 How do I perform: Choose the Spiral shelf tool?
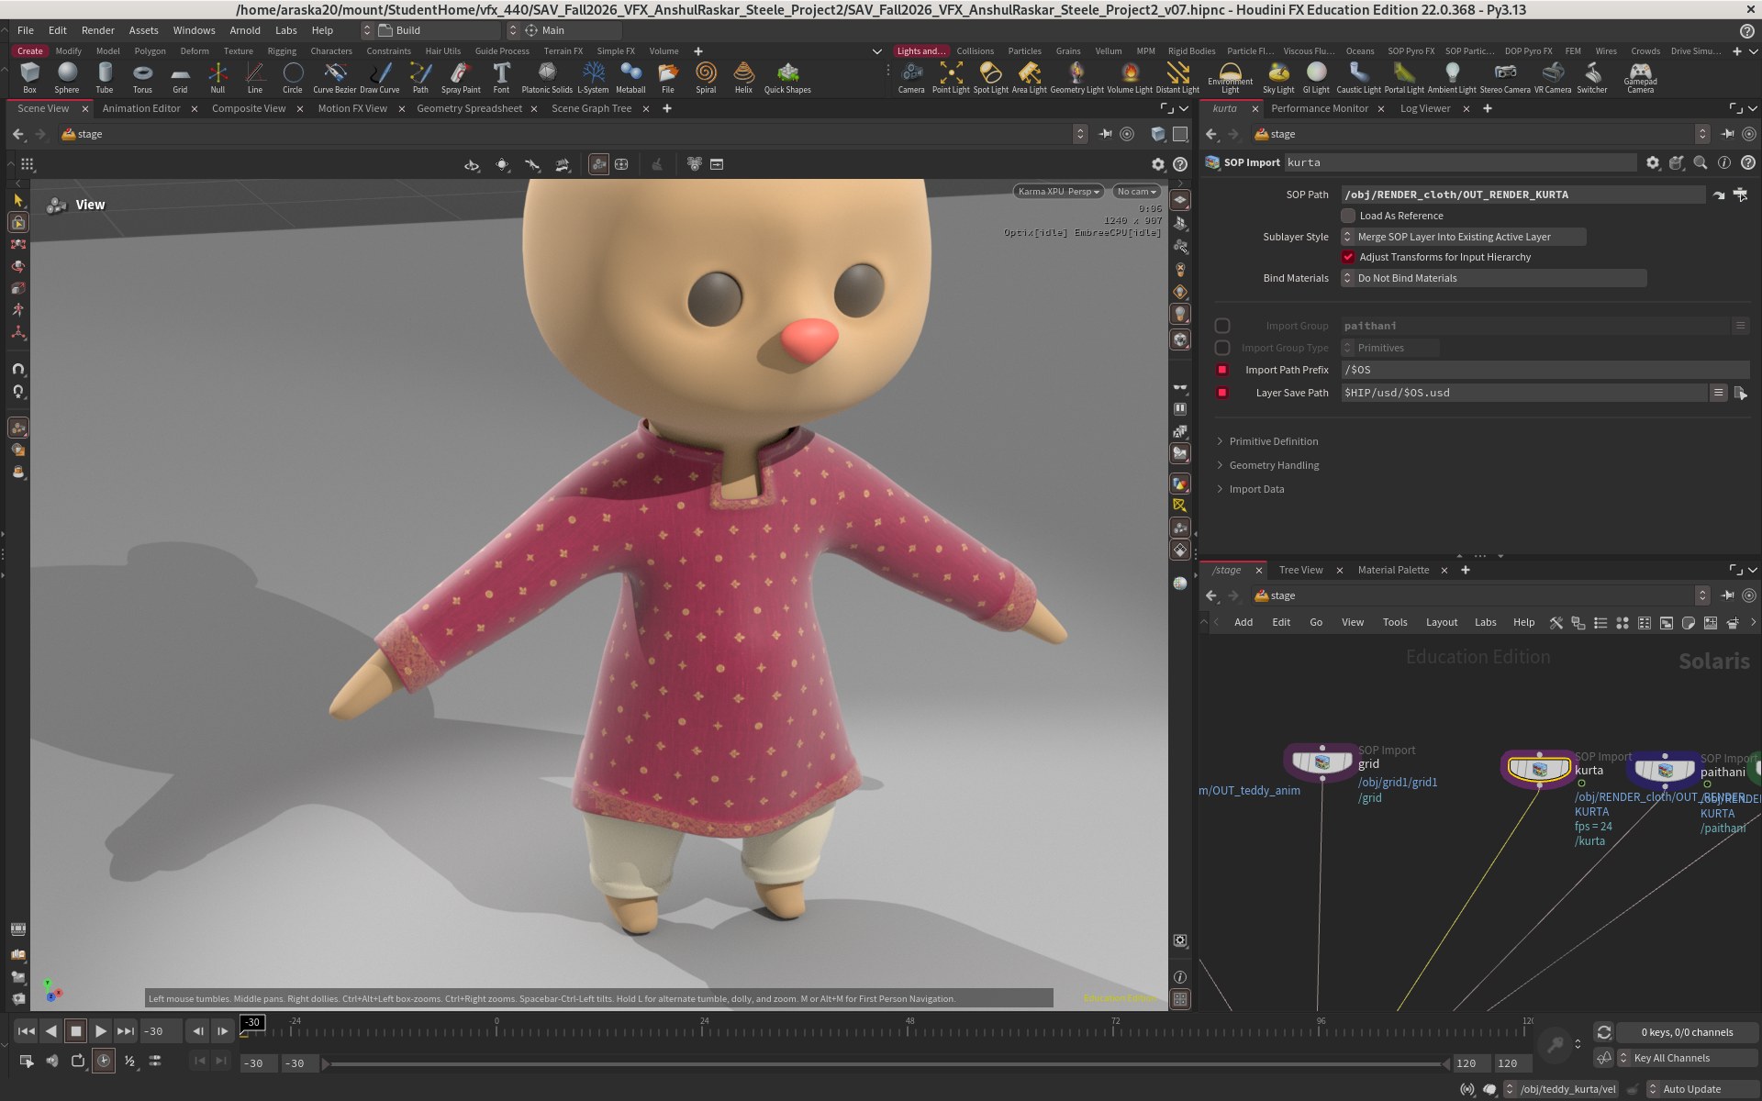coord(706,77)
